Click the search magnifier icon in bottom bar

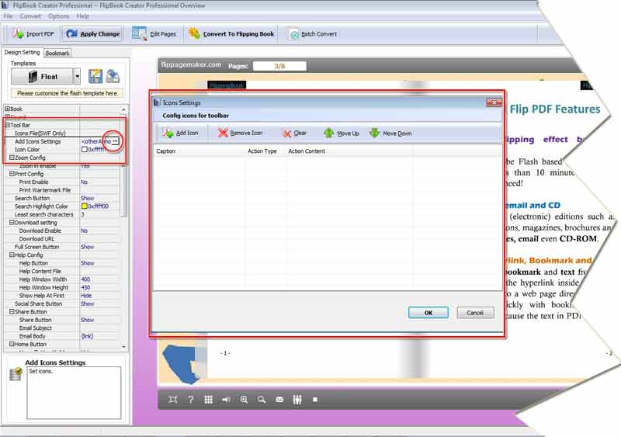tap(262, 400)
